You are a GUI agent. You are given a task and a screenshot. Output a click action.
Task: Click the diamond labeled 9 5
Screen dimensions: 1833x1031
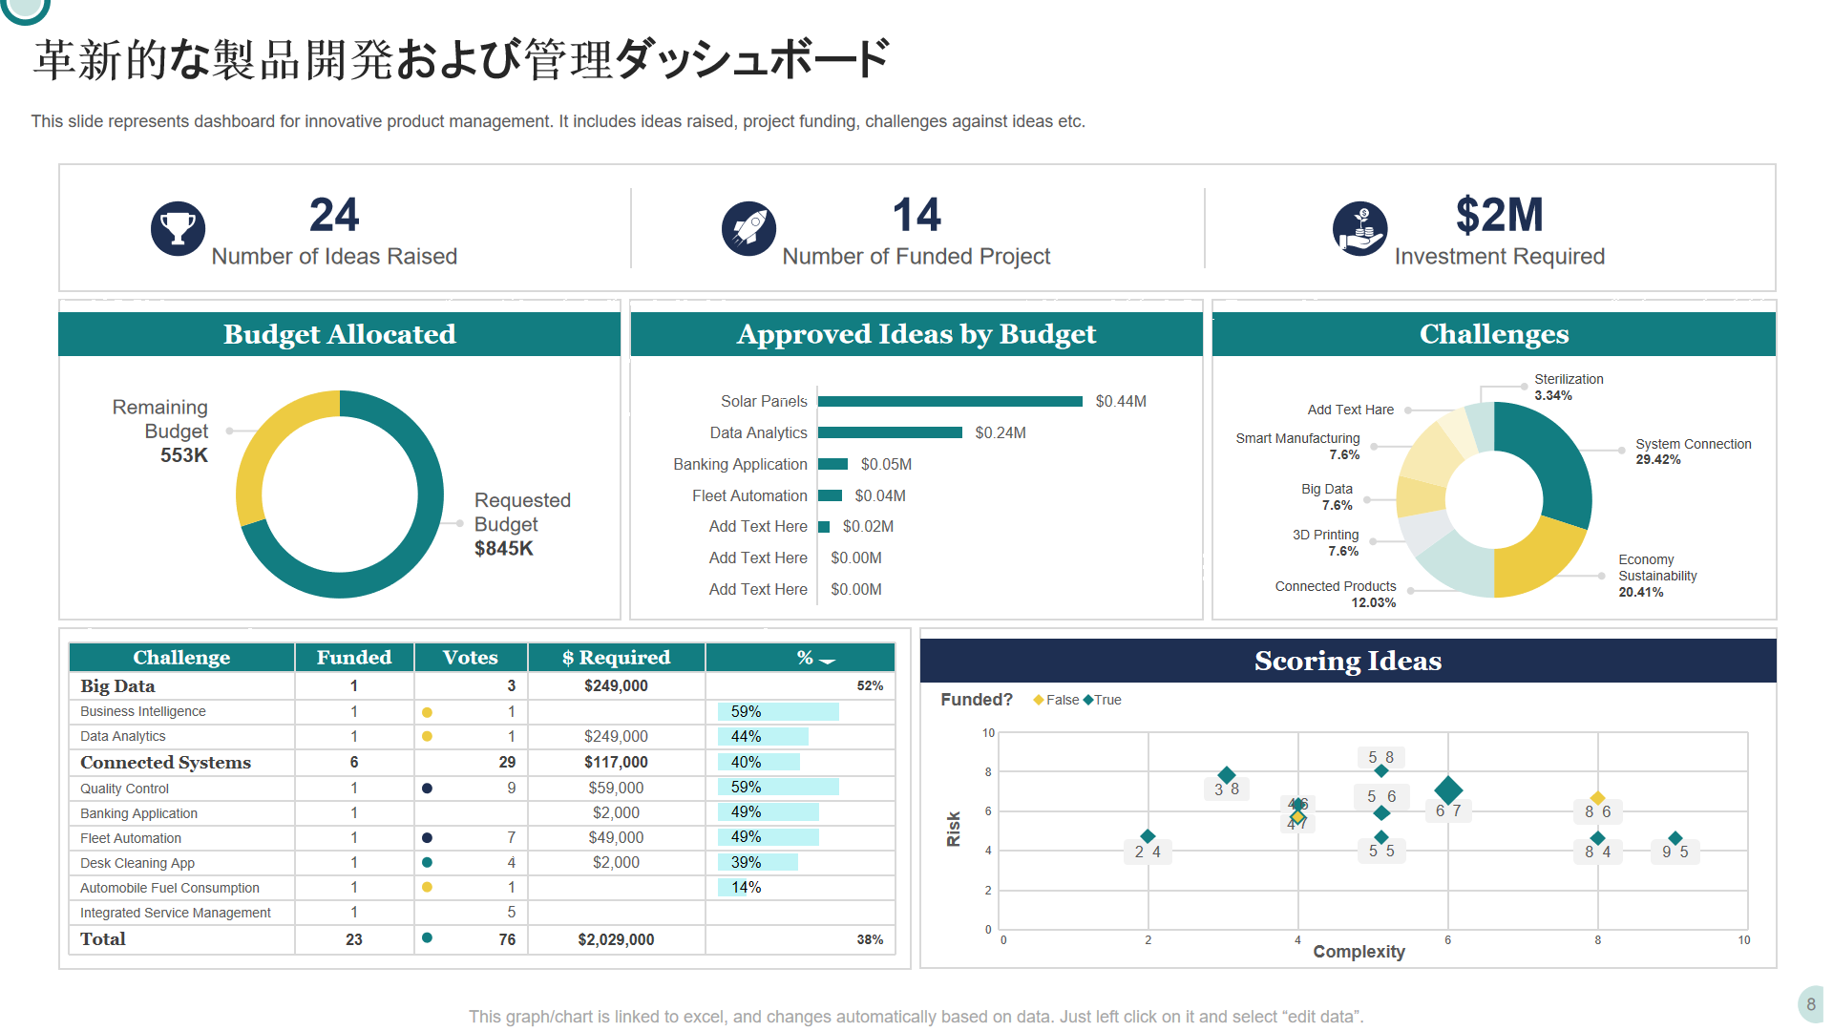[1675, 838]
